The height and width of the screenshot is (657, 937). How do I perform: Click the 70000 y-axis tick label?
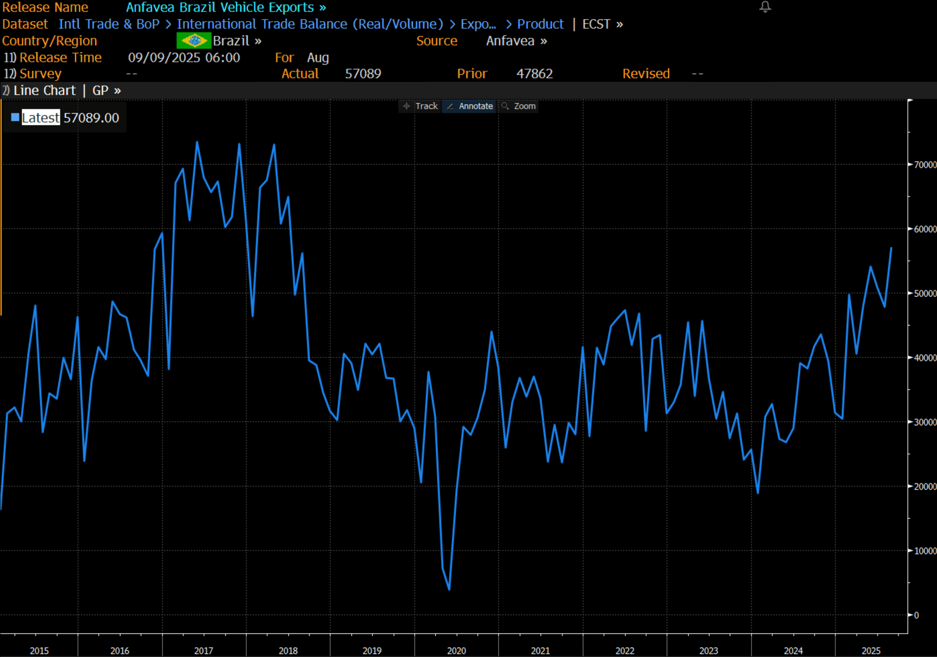924,165
